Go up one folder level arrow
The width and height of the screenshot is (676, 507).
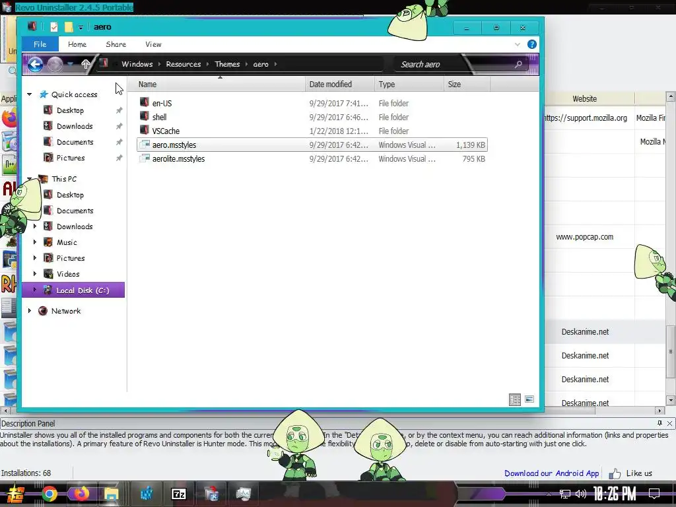coord(85,64)
